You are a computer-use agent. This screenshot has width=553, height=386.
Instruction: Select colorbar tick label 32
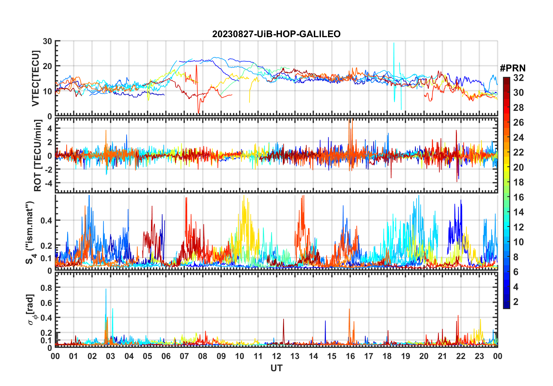519,78
